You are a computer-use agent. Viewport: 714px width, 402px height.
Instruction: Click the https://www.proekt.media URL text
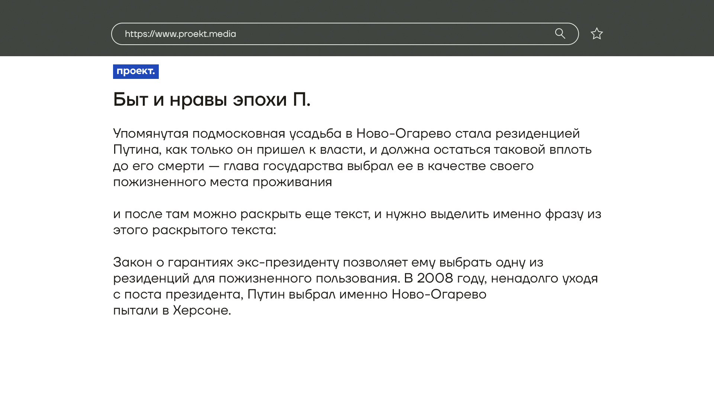click(180, 34)
